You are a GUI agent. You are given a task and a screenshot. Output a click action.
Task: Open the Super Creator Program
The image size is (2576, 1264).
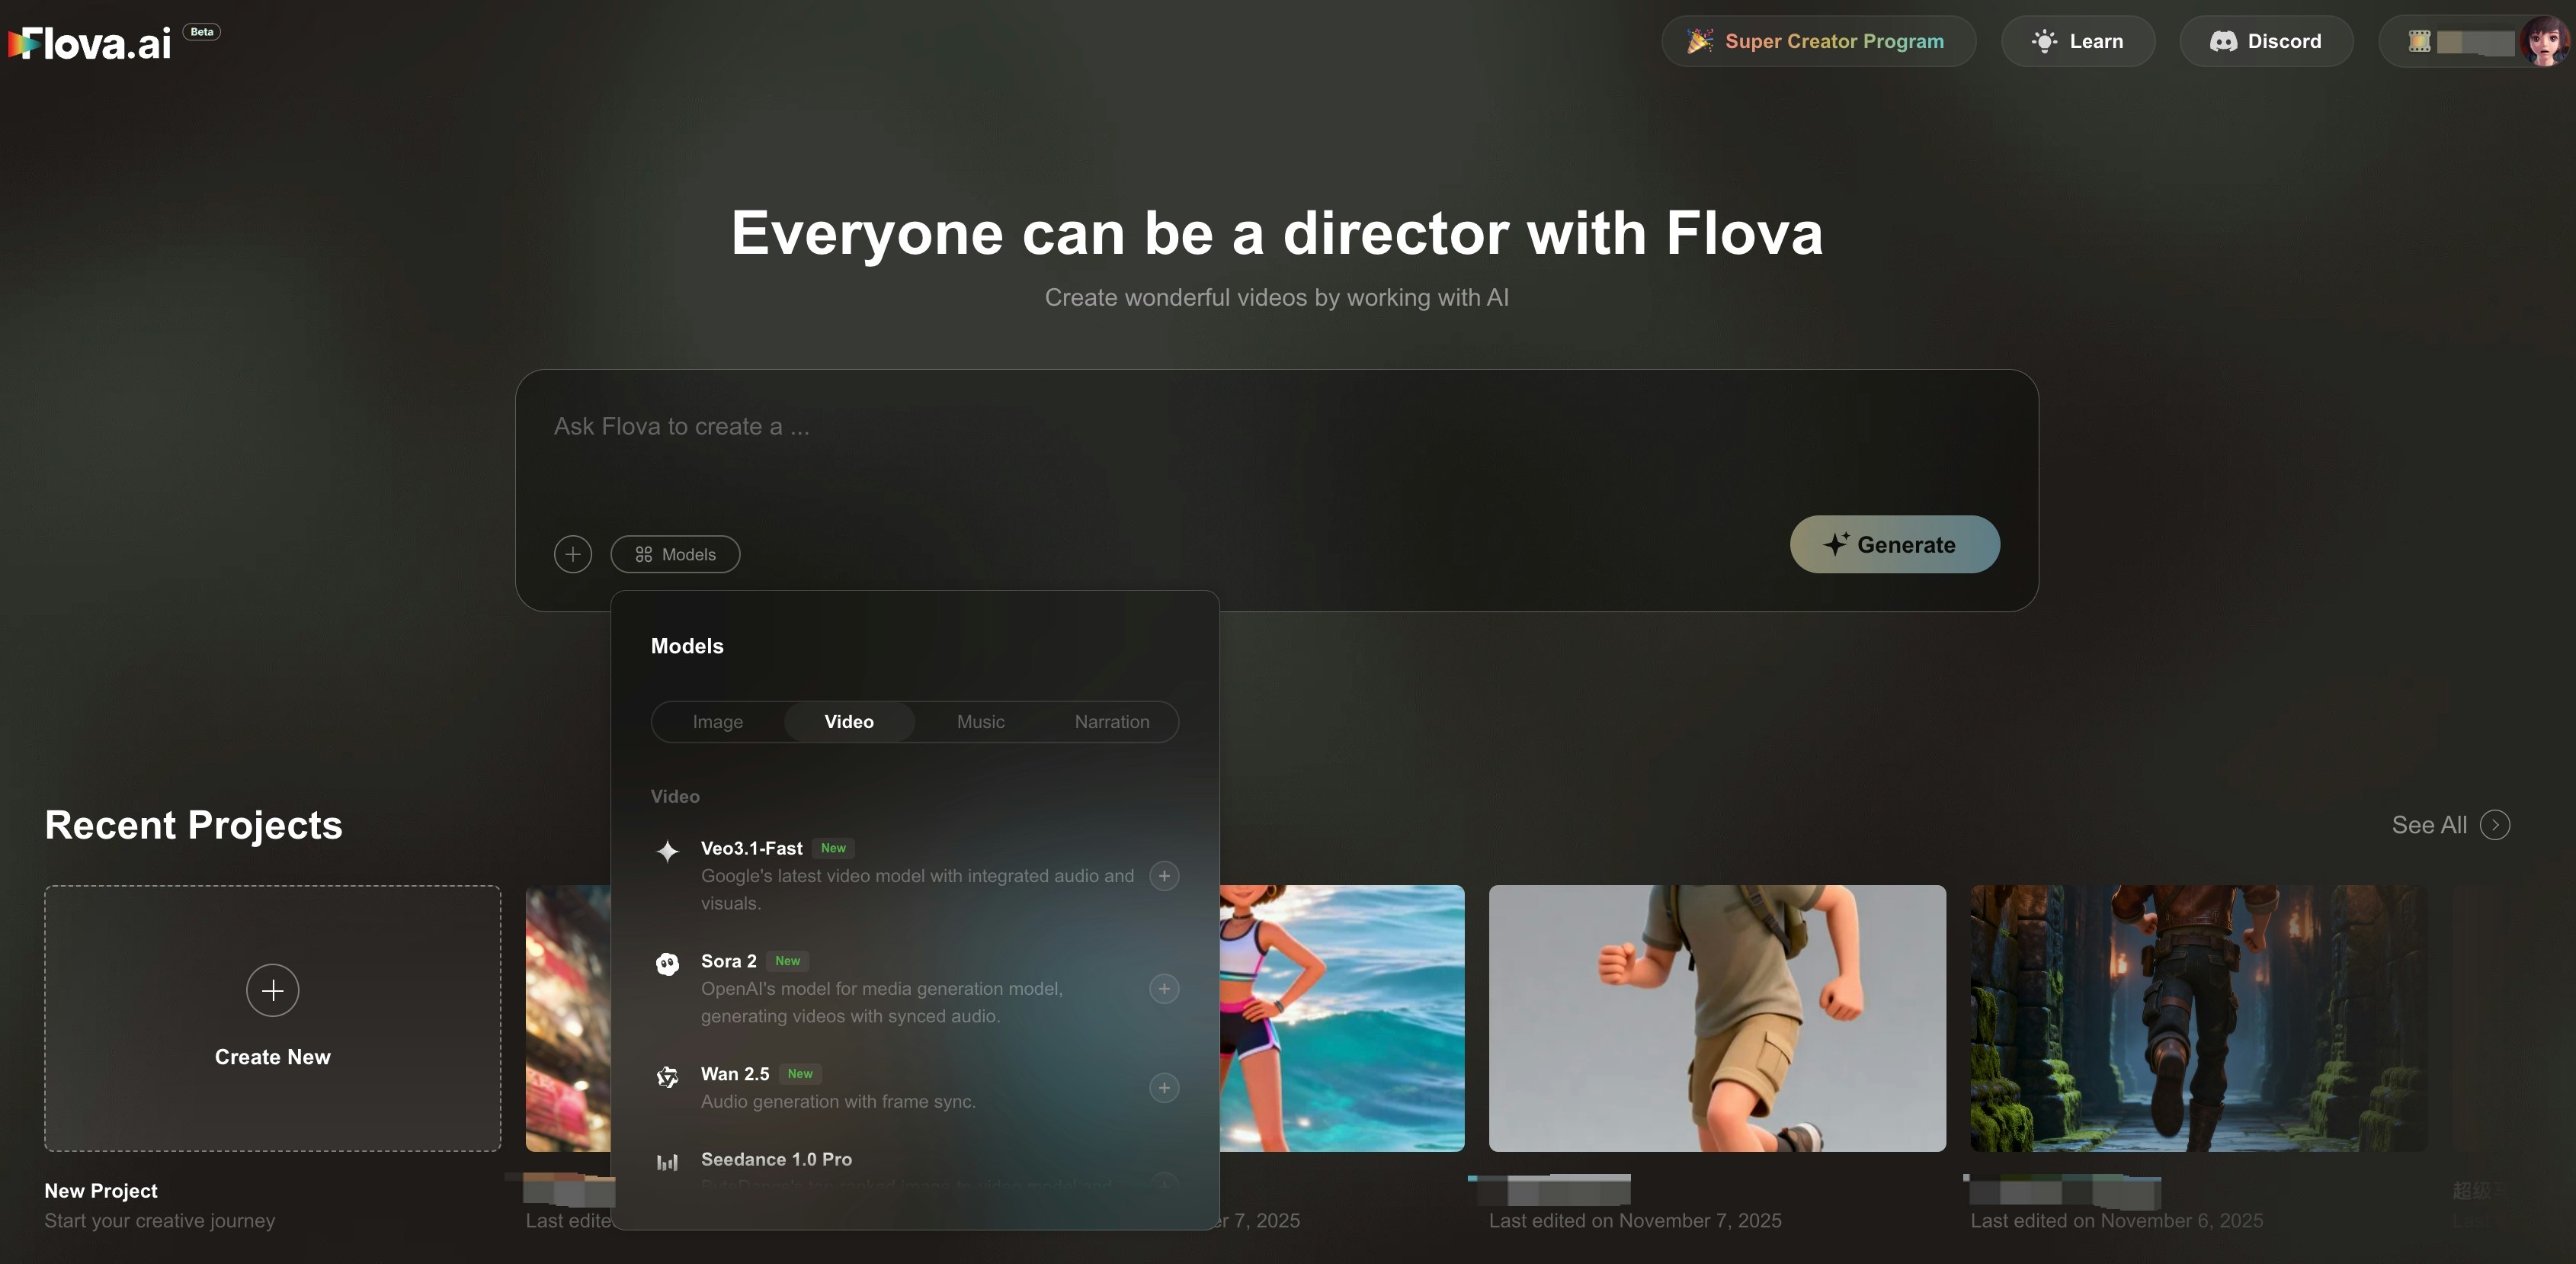1818,41
